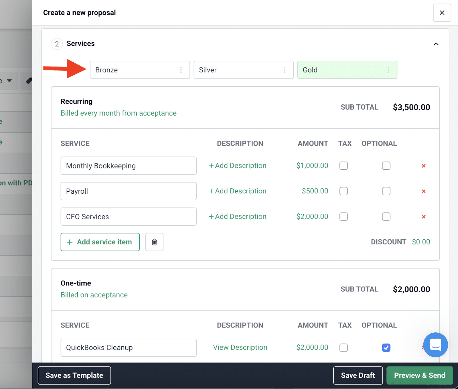The width and height of the screenshot is (458, 389).
Task: Open the dropdown caret in the left sidebar
Action: 9,81
